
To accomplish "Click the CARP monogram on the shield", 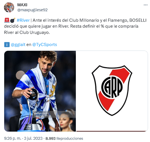I will point(112,87).
